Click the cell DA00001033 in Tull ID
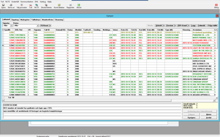Viewport: 220px width, 137px height. click(x=49, y=43)
